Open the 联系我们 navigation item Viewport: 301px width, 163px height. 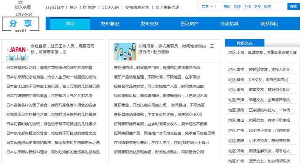tap(269, 23)
